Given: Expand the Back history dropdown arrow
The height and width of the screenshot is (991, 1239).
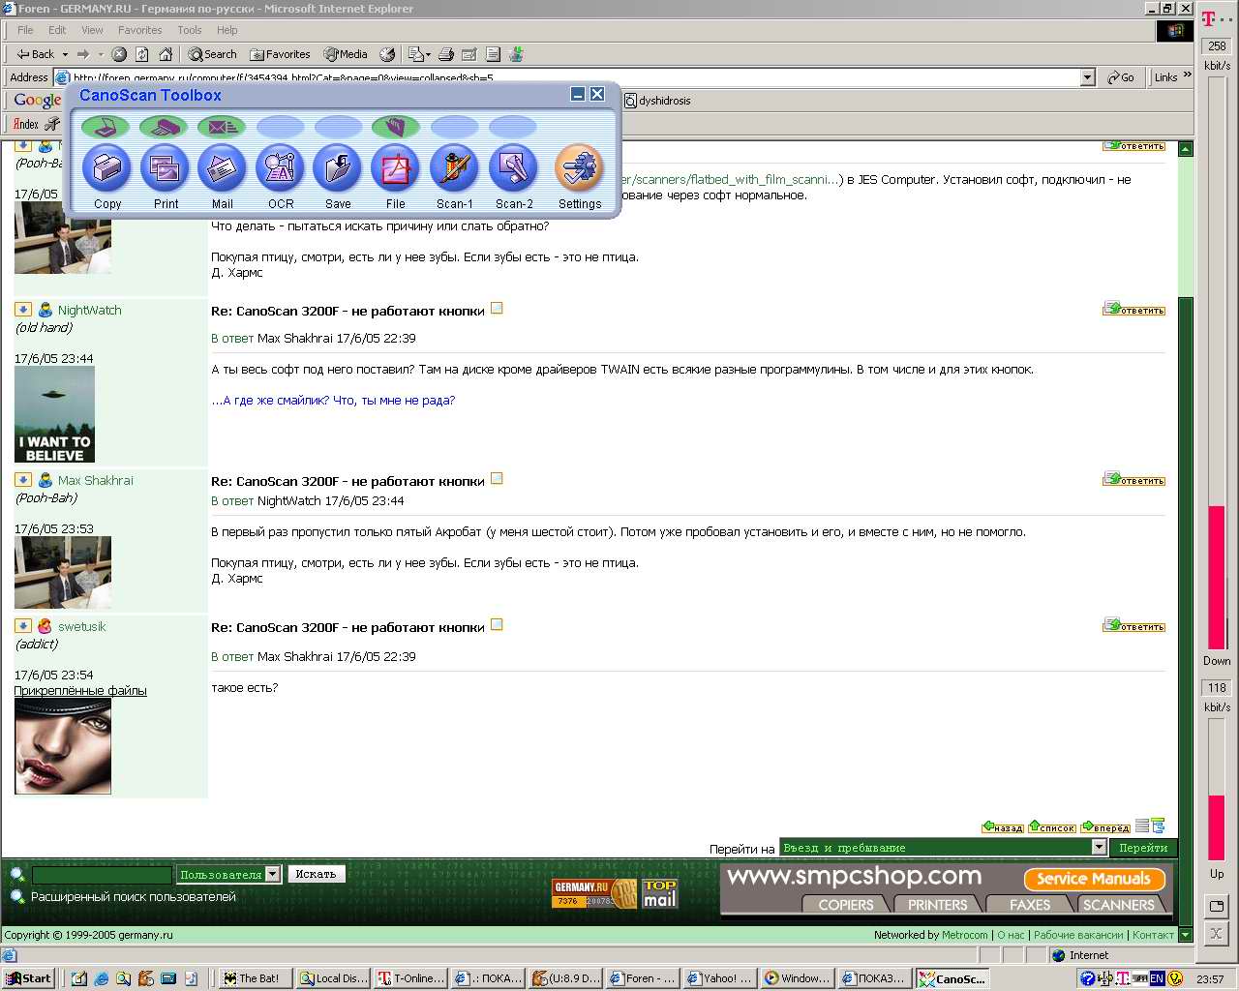Looking at the screenshot, I should (x=65, y=54).
